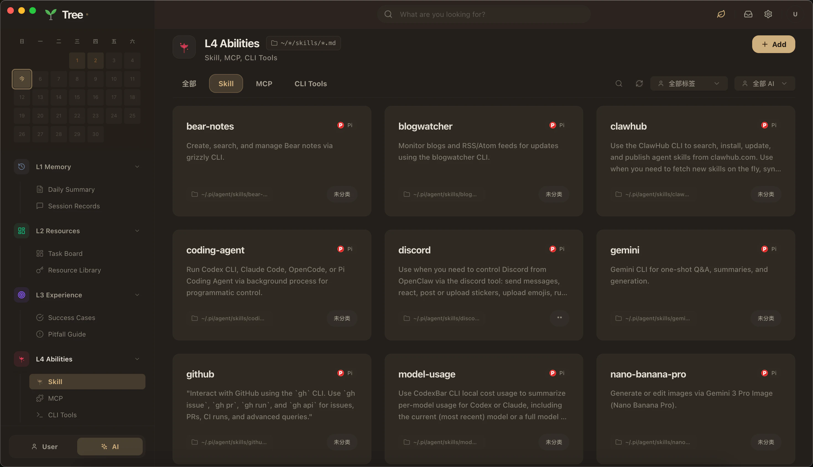This screenshot has width=813, height=467.
Task: Click the leaf icon in top bar
Action: [721, 14]
